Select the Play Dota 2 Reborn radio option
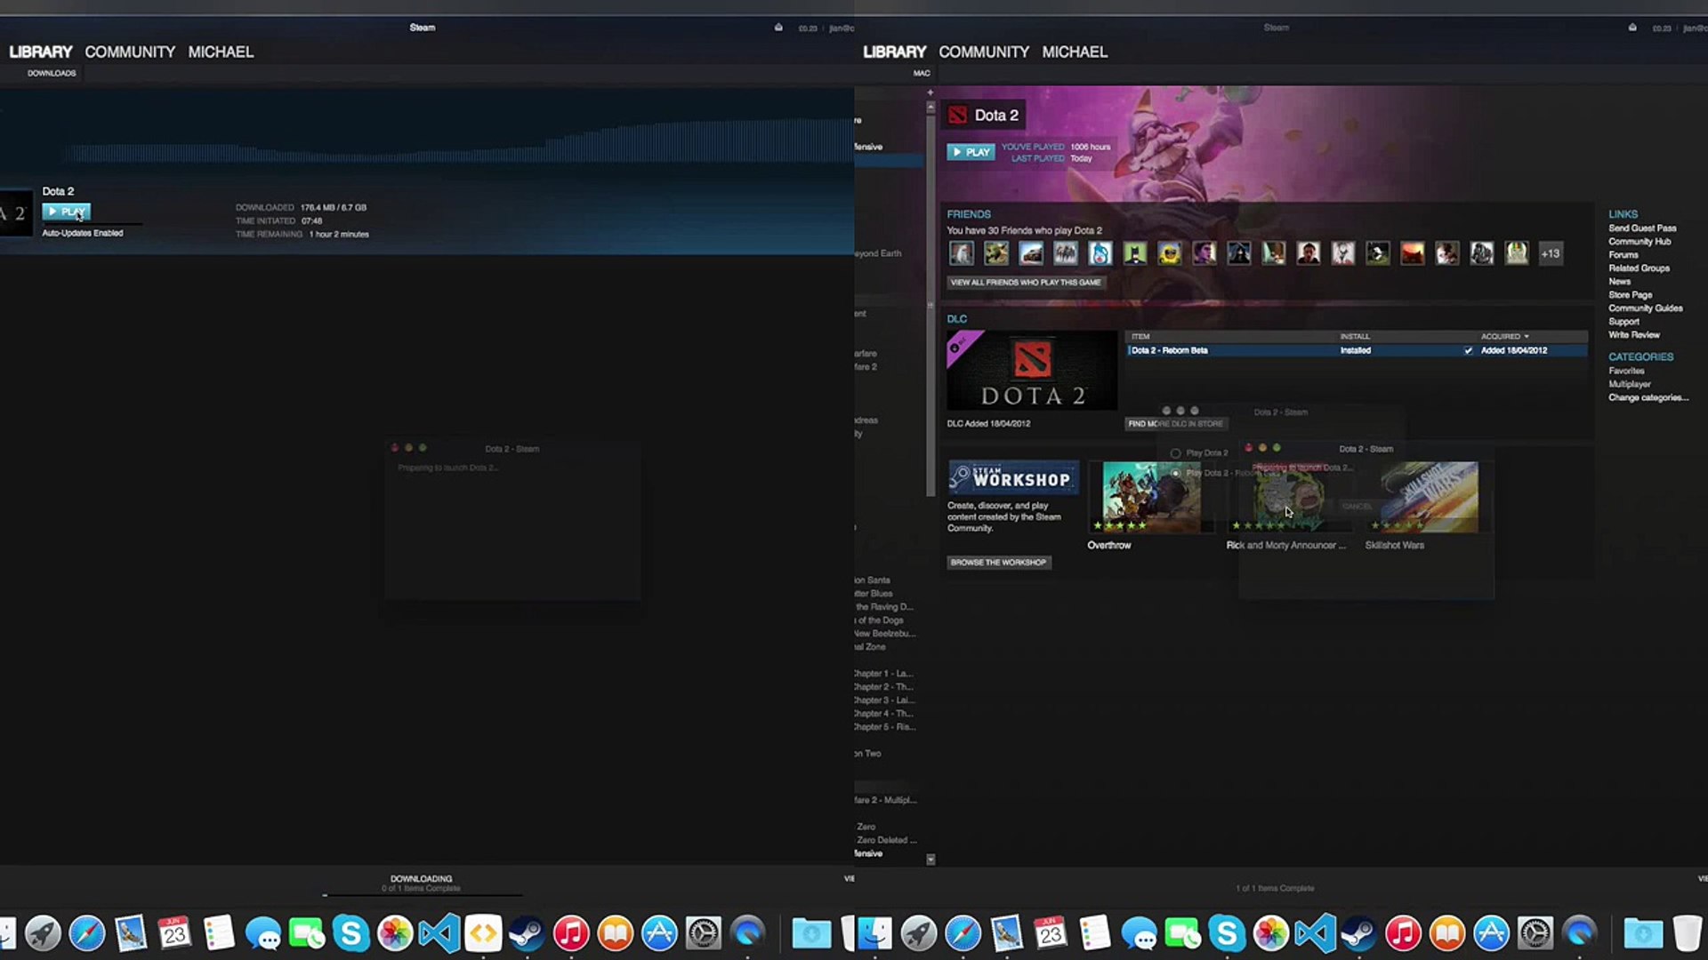This screenshot has height=960, width=1708. 1176,473
